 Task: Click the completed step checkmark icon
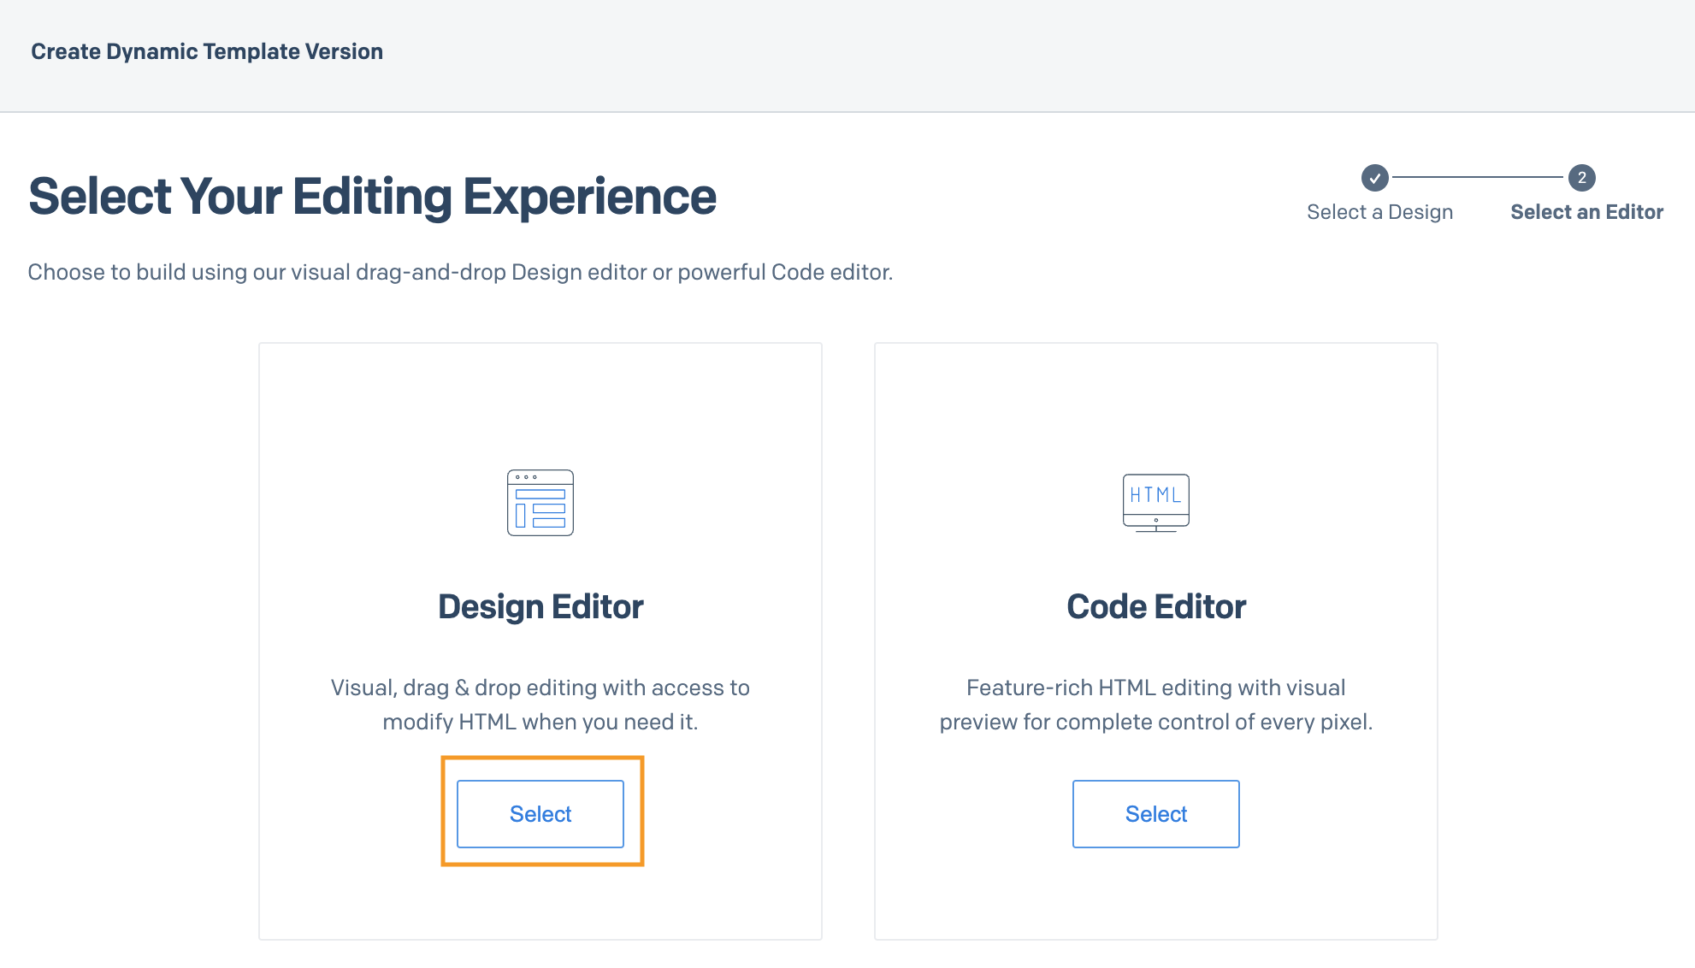(1374, 178)
